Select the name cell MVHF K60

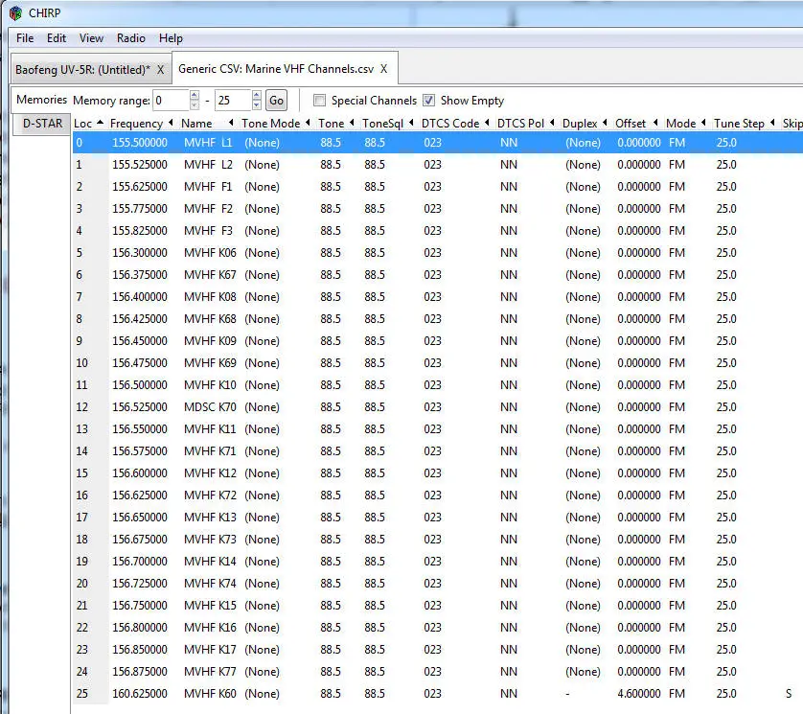tap(210, 693)
